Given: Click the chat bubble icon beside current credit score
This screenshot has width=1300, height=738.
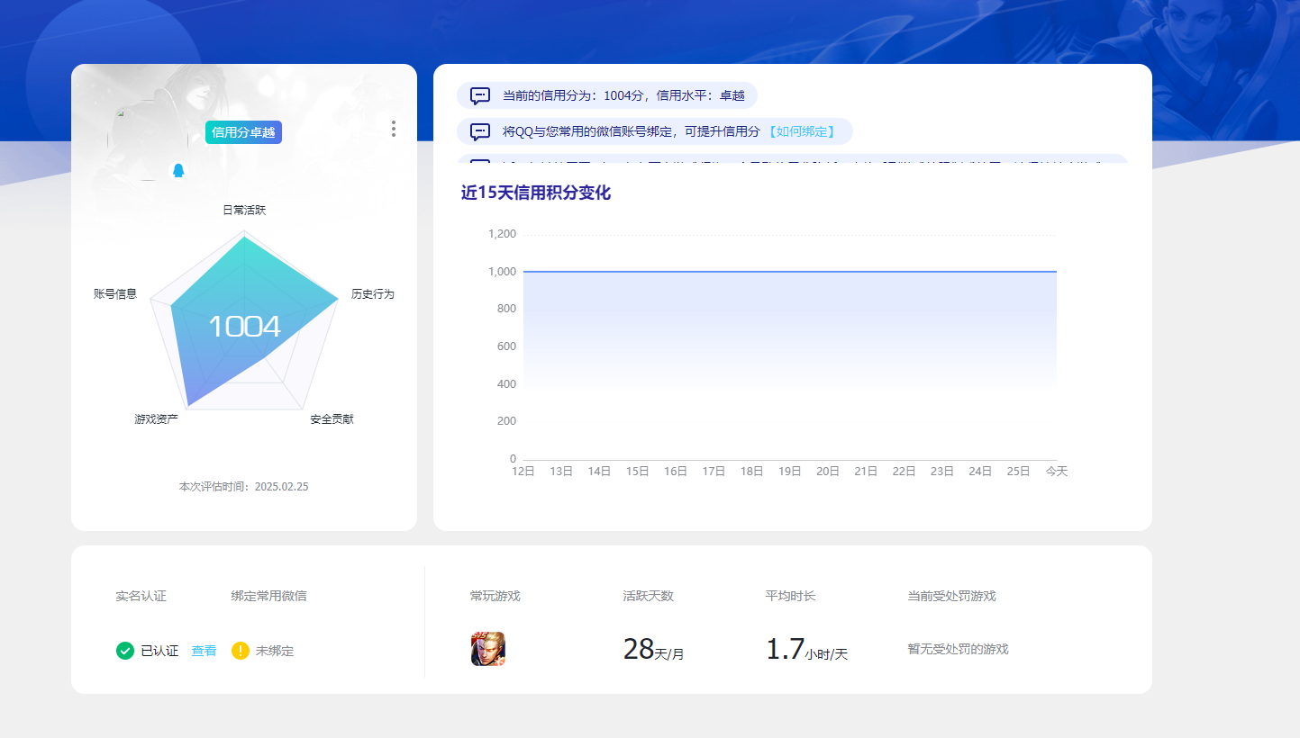Looking at the screenshot, I should [480, 95].
